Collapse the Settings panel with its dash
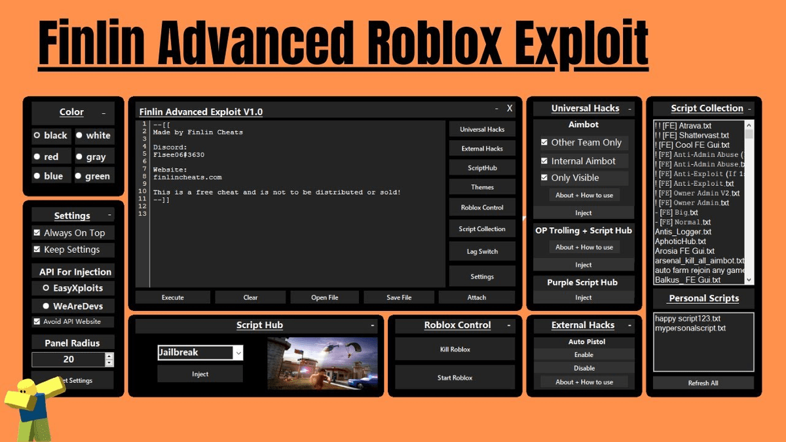This screenshot has height=442, width=786. [x=109, y=215]
